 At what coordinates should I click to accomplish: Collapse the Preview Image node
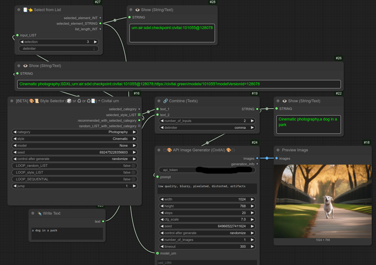click(x=278, y=150)
